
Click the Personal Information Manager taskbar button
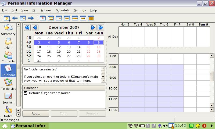[x=28, y=126]
